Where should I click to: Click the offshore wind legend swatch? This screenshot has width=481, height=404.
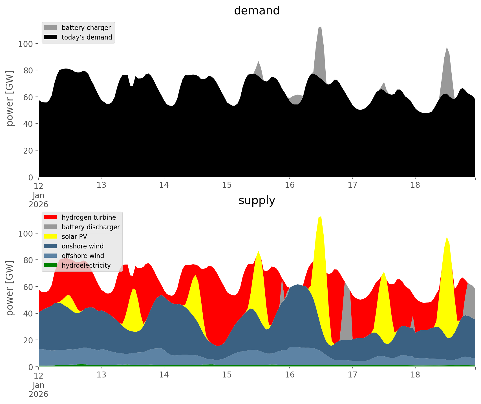[x=50, y=256]
